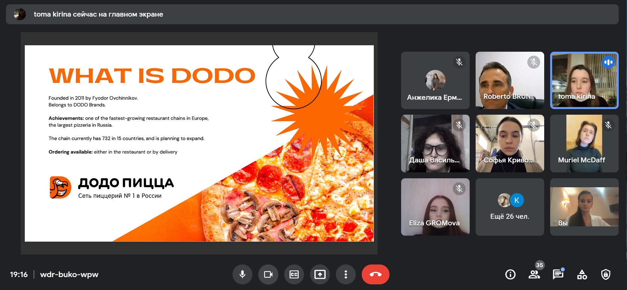Click the 'WHAT IS DODO' slide title

click(152, 76)
